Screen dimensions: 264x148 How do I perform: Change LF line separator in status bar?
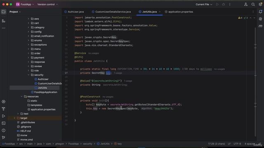[x=229, y=144]
